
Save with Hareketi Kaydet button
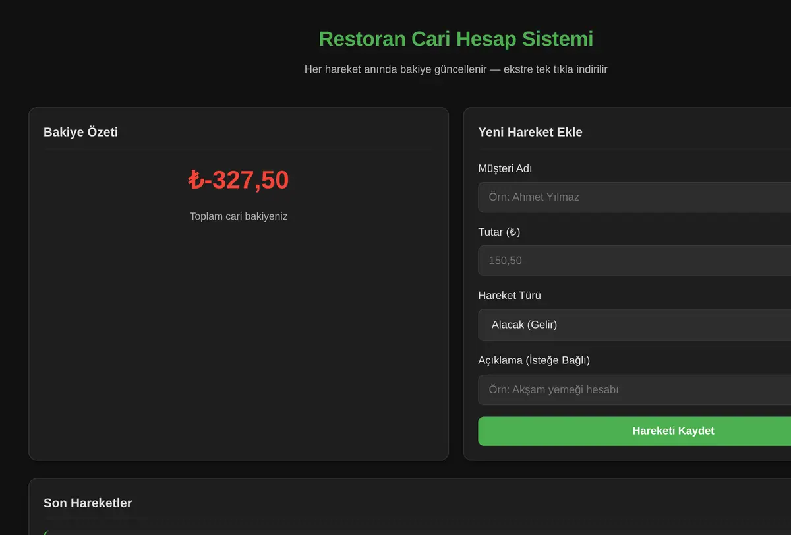pos(634,431)
